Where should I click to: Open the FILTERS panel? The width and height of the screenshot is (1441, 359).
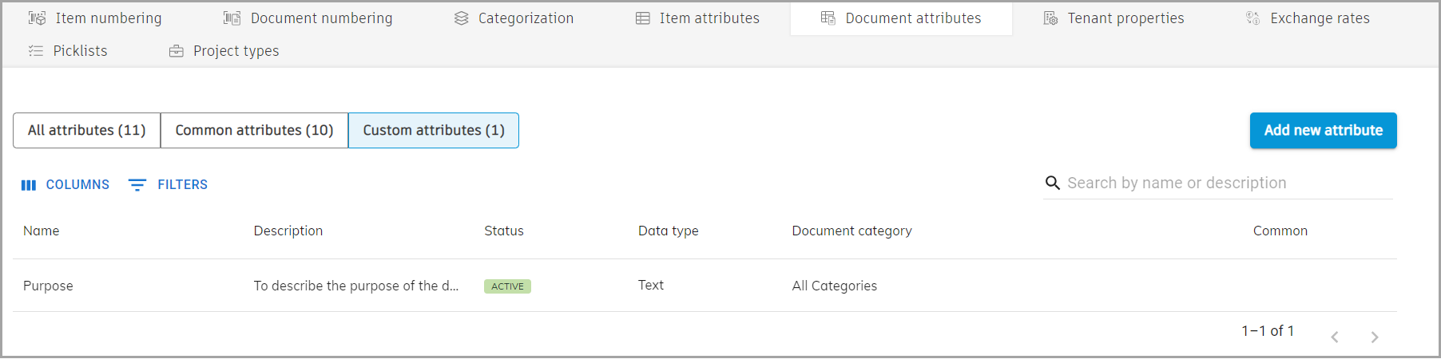tap(169, 185)
